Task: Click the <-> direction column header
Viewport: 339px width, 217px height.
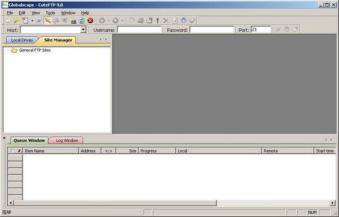Action: click(x=108, y=151)
